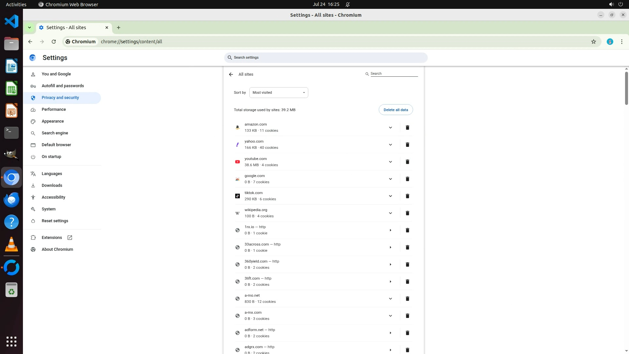Expand the yahoo.com site entry
Screen dimensions: 629x354
click(390, 145)
